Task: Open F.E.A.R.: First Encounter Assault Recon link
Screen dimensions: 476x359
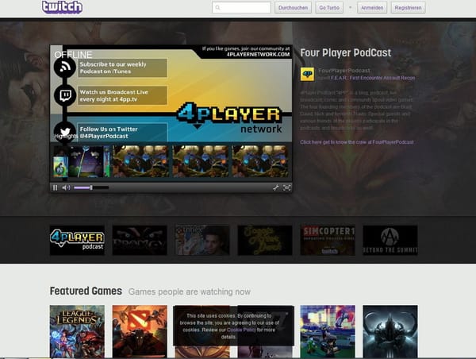Action: click(x=373, y=78)
